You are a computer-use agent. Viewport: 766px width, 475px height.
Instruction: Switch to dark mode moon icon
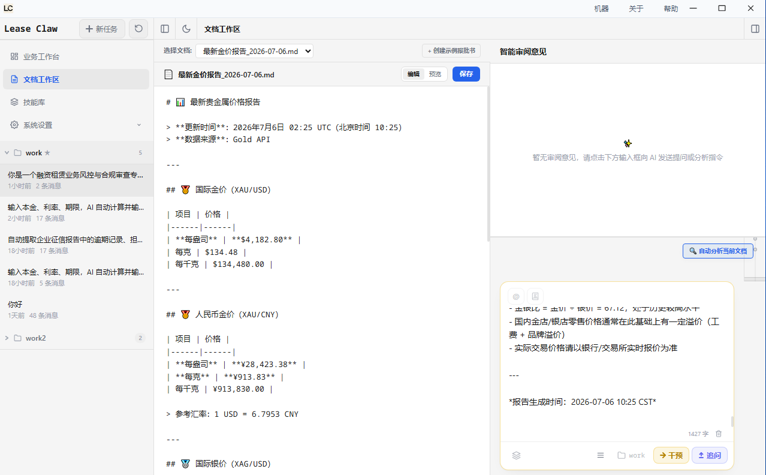[186, 29]
